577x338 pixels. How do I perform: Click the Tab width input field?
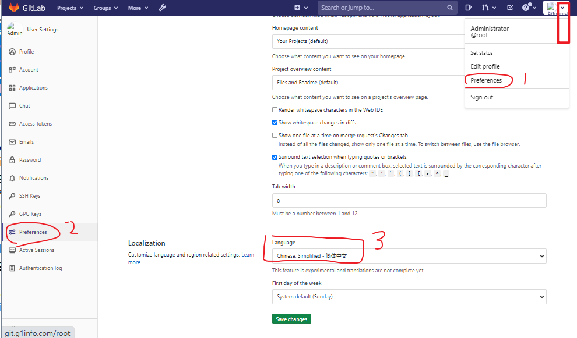pos(408,200)
